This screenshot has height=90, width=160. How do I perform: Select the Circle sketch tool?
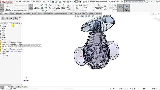(46, 5)
